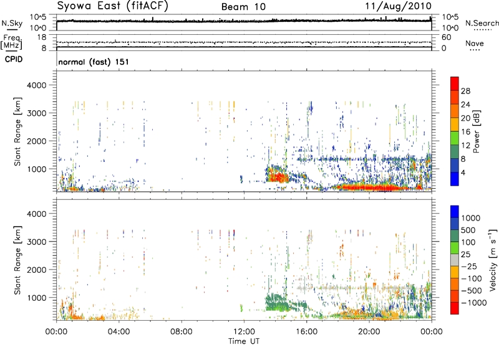
Task: Click the 4000 tick on the power panel axis
Action: point(37,85)
